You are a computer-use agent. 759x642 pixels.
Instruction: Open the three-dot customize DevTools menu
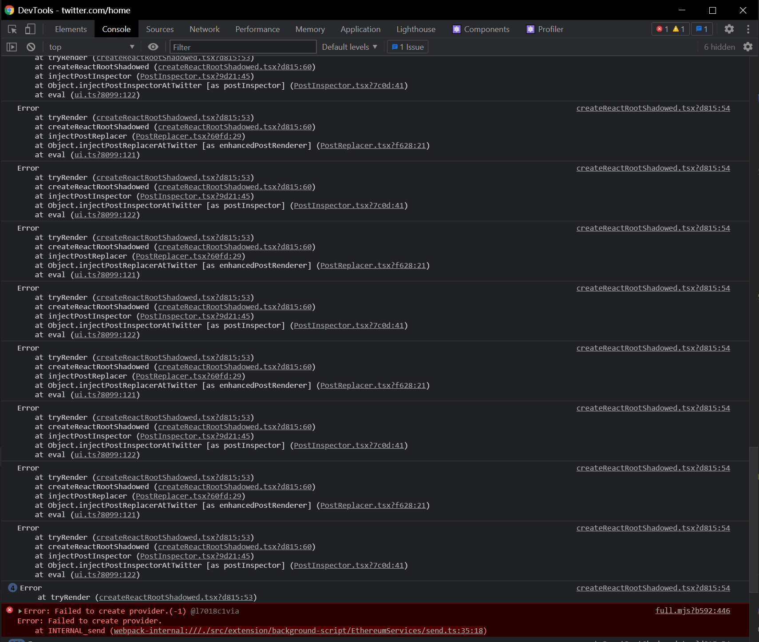[x=748, y=29]
